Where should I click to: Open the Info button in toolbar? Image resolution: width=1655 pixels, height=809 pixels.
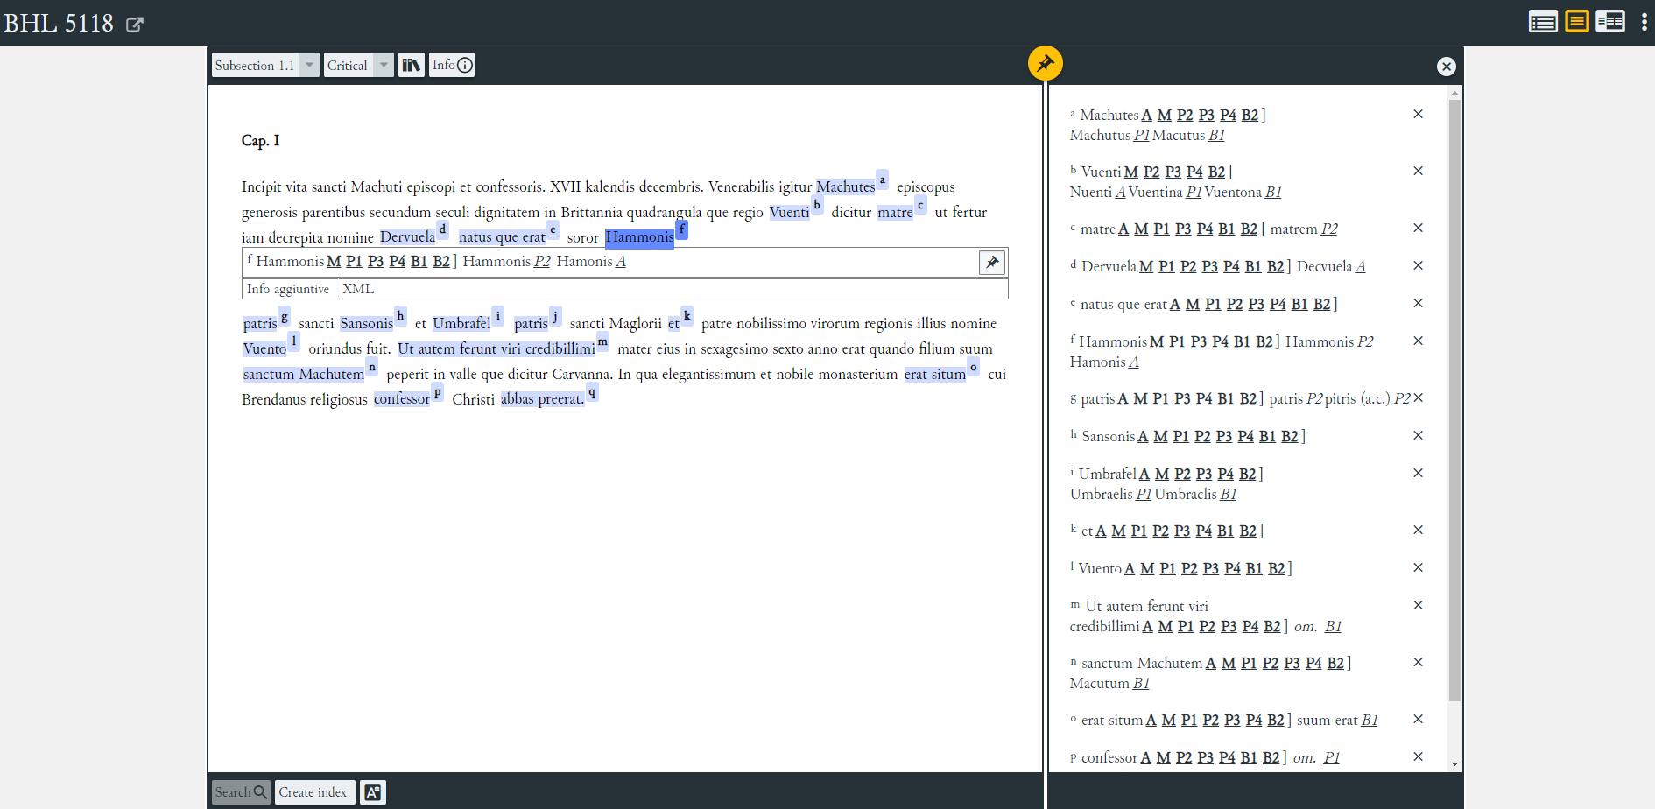click(452, 65)
